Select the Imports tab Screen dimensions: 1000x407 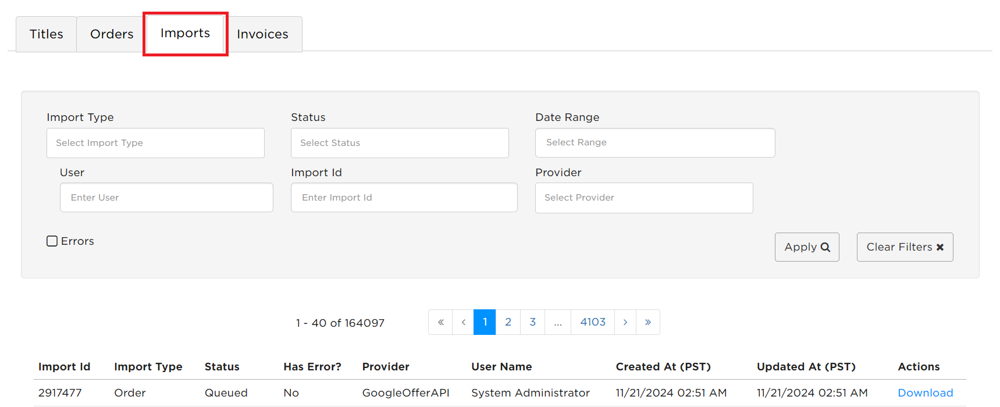tap(185, 34)
